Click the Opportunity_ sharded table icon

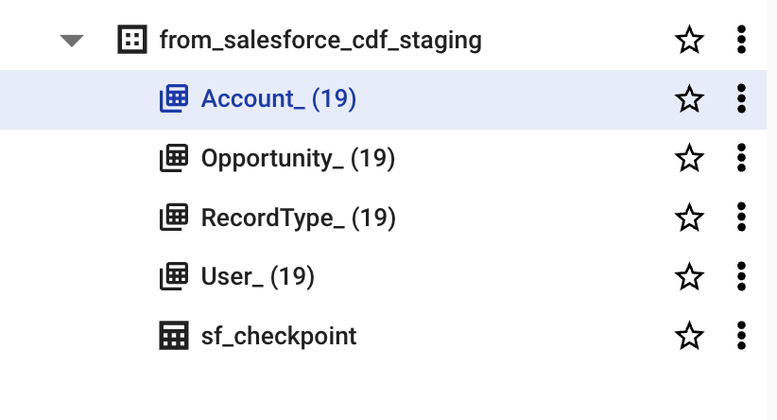pyautogui.click(x=173, y=158)
